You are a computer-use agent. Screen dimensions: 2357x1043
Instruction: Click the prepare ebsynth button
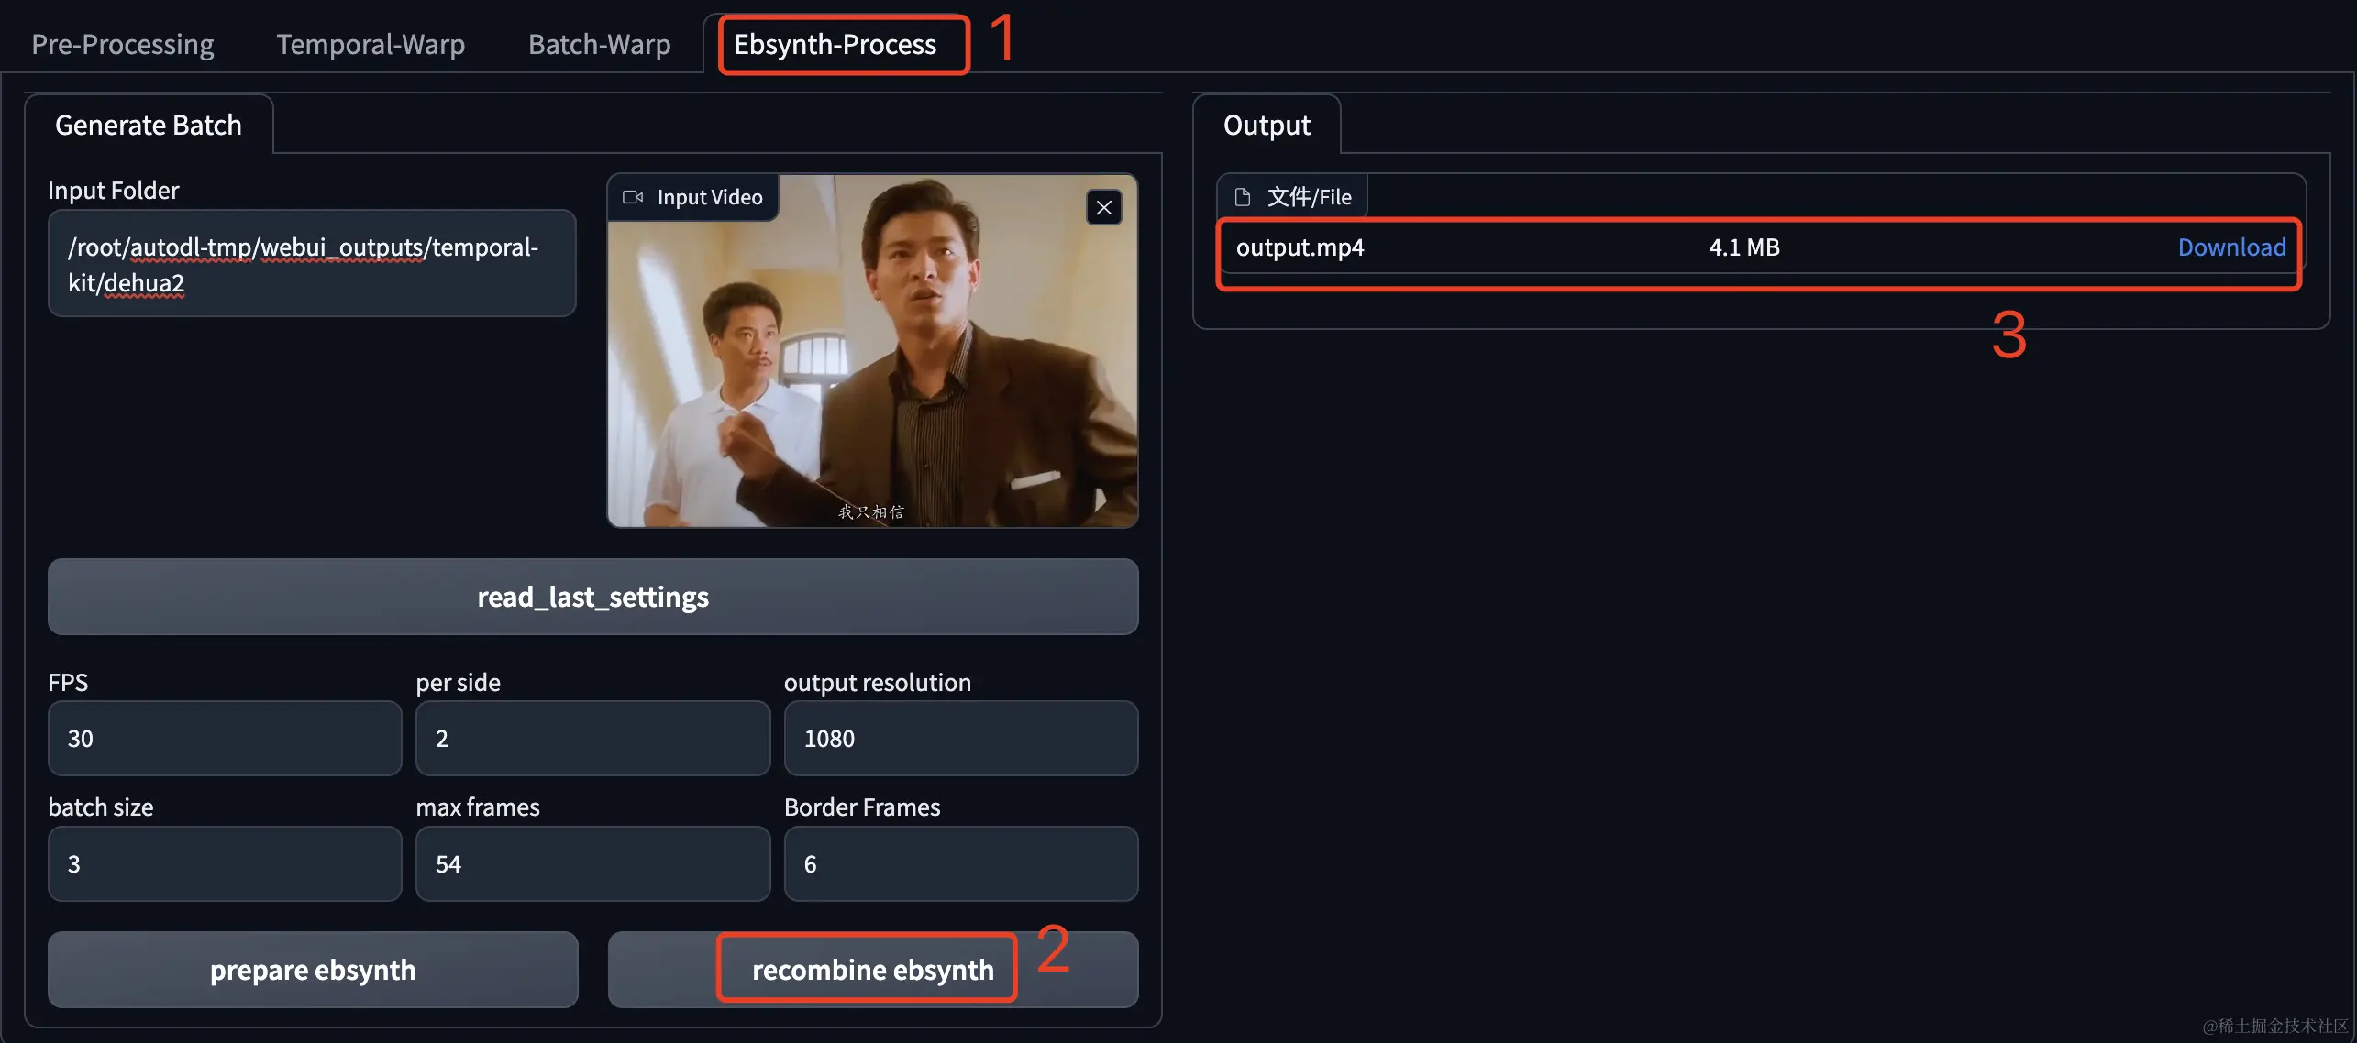point(313,970)
